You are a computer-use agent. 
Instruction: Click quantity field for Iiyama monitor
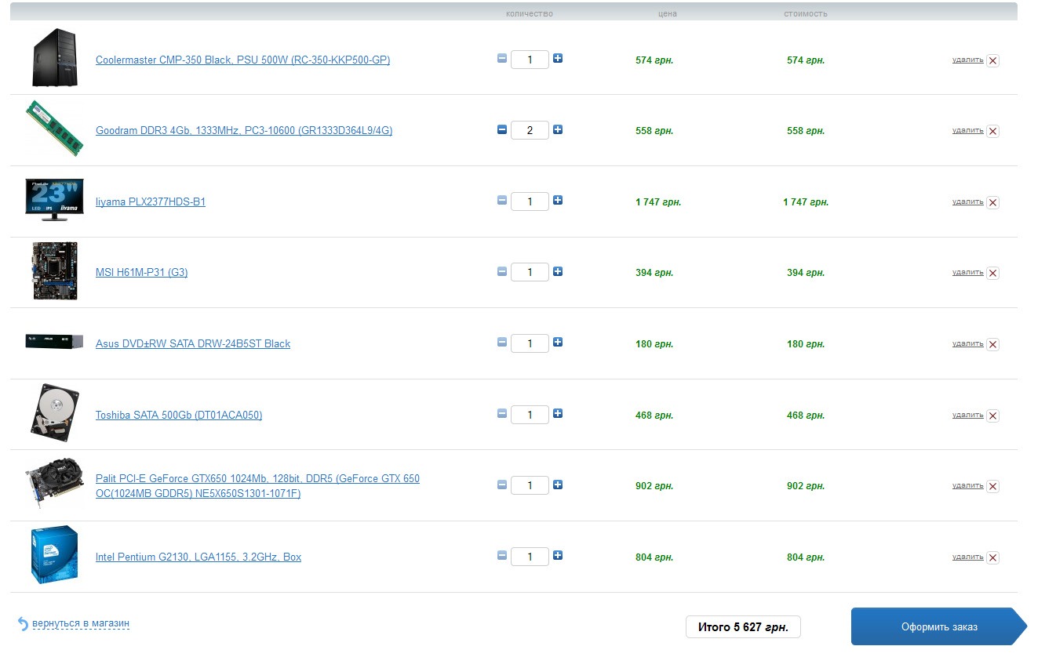[x=530, y=201]
